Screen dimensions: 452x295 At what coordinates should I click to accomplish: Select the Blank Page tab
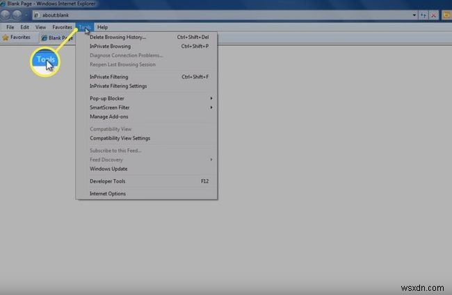pyautogui.click(x=57, y=37)
